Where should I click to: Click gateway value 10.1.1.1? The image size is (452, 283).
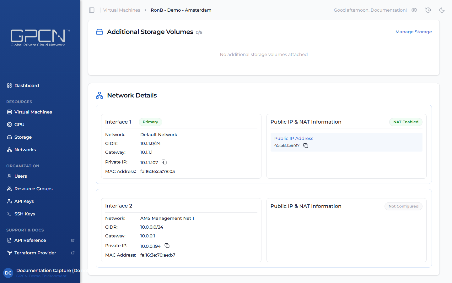(146, 152)
